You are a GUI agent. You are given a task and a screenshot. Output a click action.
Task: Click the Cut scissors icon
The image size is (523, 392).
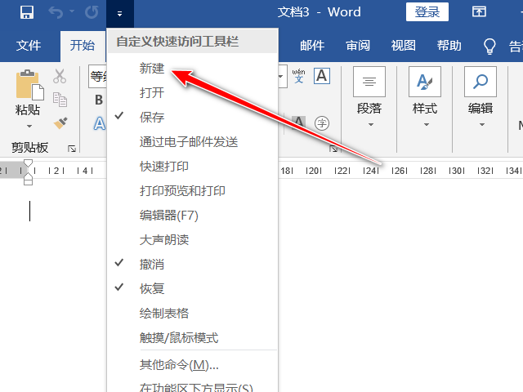click(60, 76)
